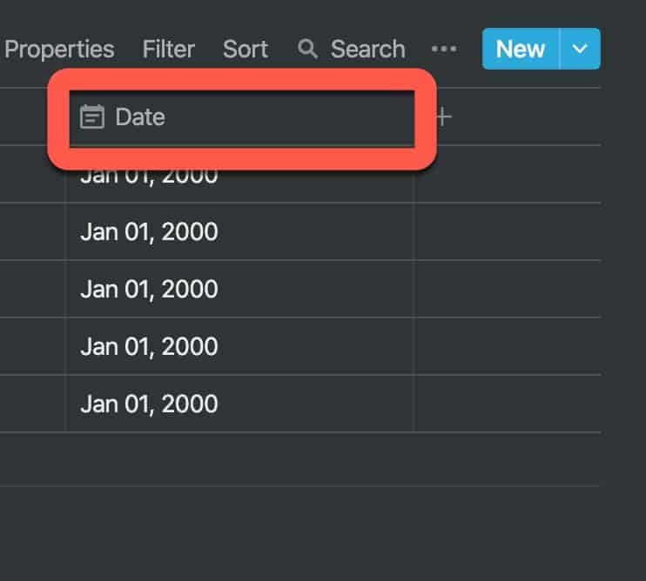This screenshot has height=581, width=646.
Task: Click the cell left of last row's date
Action: coord(32,404)
